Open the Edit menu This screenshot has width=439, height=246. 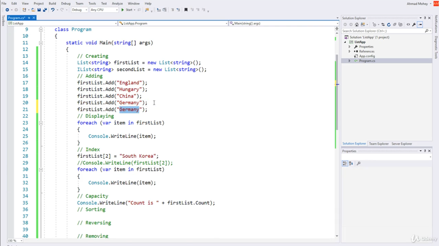pos(14,4)
